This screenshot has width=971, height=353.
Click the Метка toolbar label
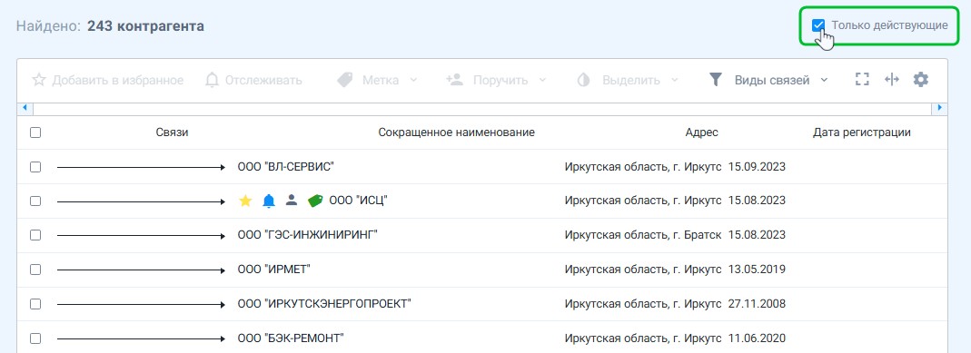tap(381, 81)
